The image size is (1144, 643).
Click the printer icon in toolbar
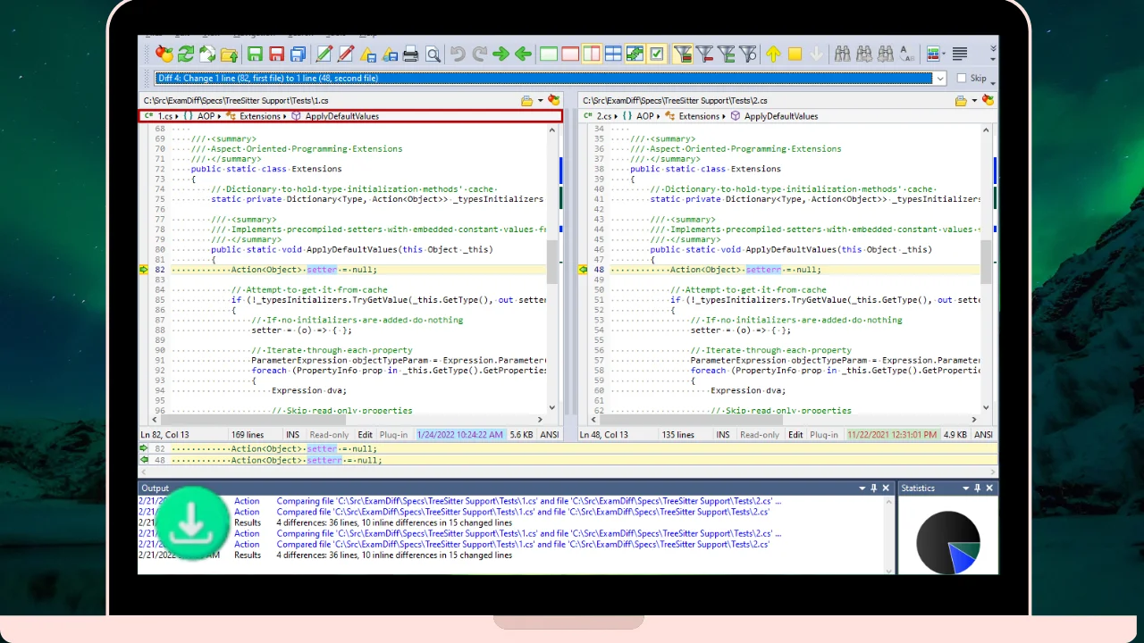tap(411, 54)
